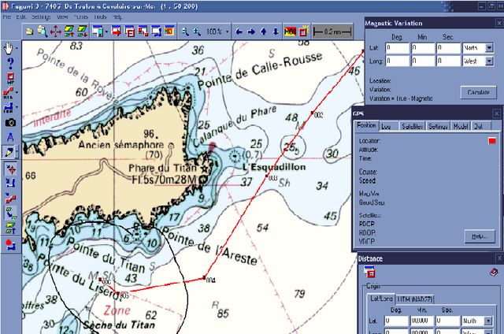This screenshot has width=504, height=334.
Task: Click the Help button in GPS panel
Action: coord(480,236)
